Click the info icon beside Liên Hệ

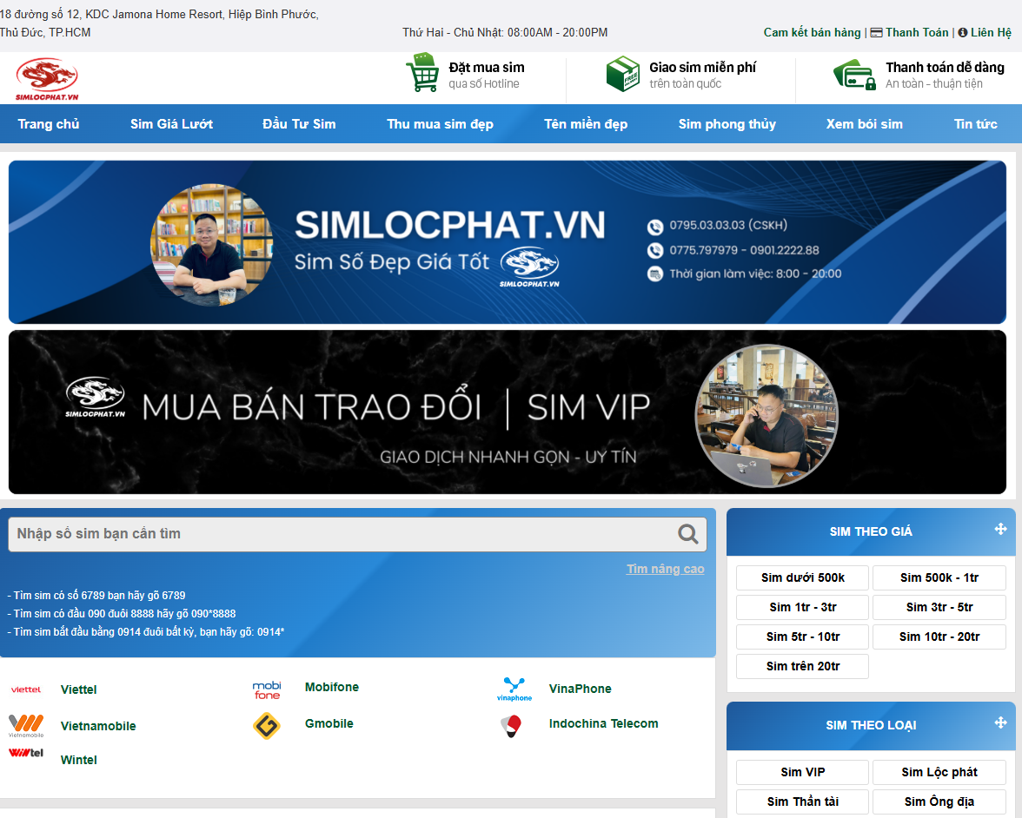point(963,33)
